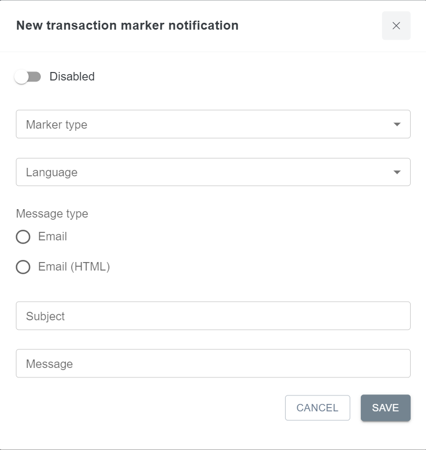Click the 'New transaction marker notification' title
426x450 pixels.
[127, 25]
